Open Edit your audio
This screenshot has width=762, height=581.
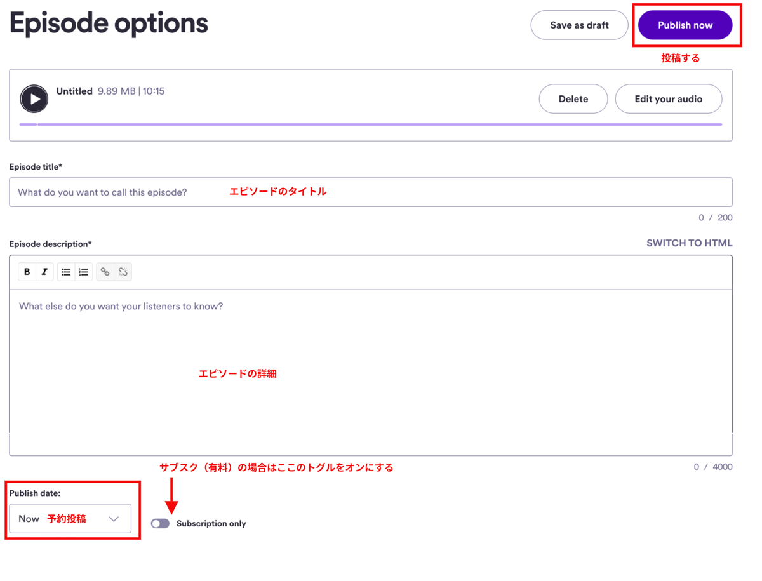click(669, 99)
